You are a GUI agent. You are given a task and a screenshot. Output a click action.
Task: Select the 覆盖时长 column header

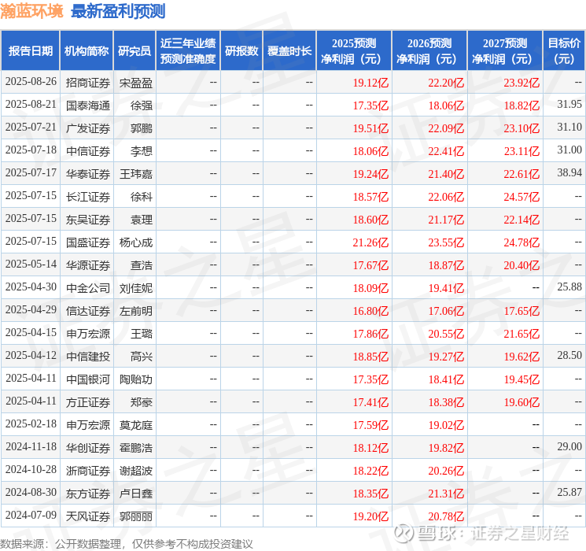click(289, 50)
